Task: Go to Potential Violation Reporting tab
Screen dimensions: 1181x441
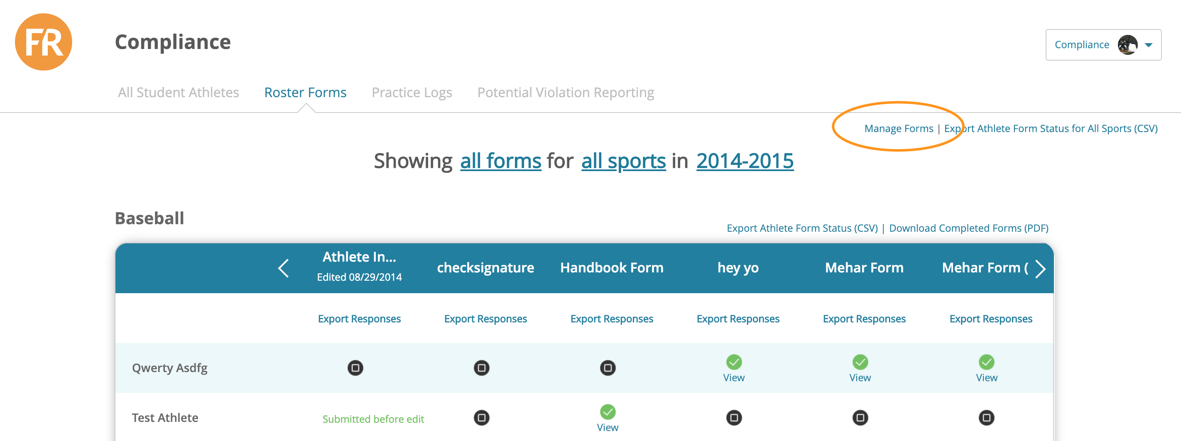Action: coord(566,93)
